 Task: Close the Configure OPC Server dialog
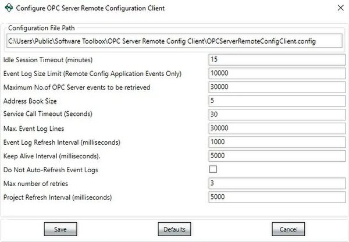pos(340,8)
